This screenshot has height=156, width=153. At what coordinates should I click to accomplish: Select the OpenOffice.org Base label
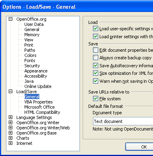coord(37,133)
